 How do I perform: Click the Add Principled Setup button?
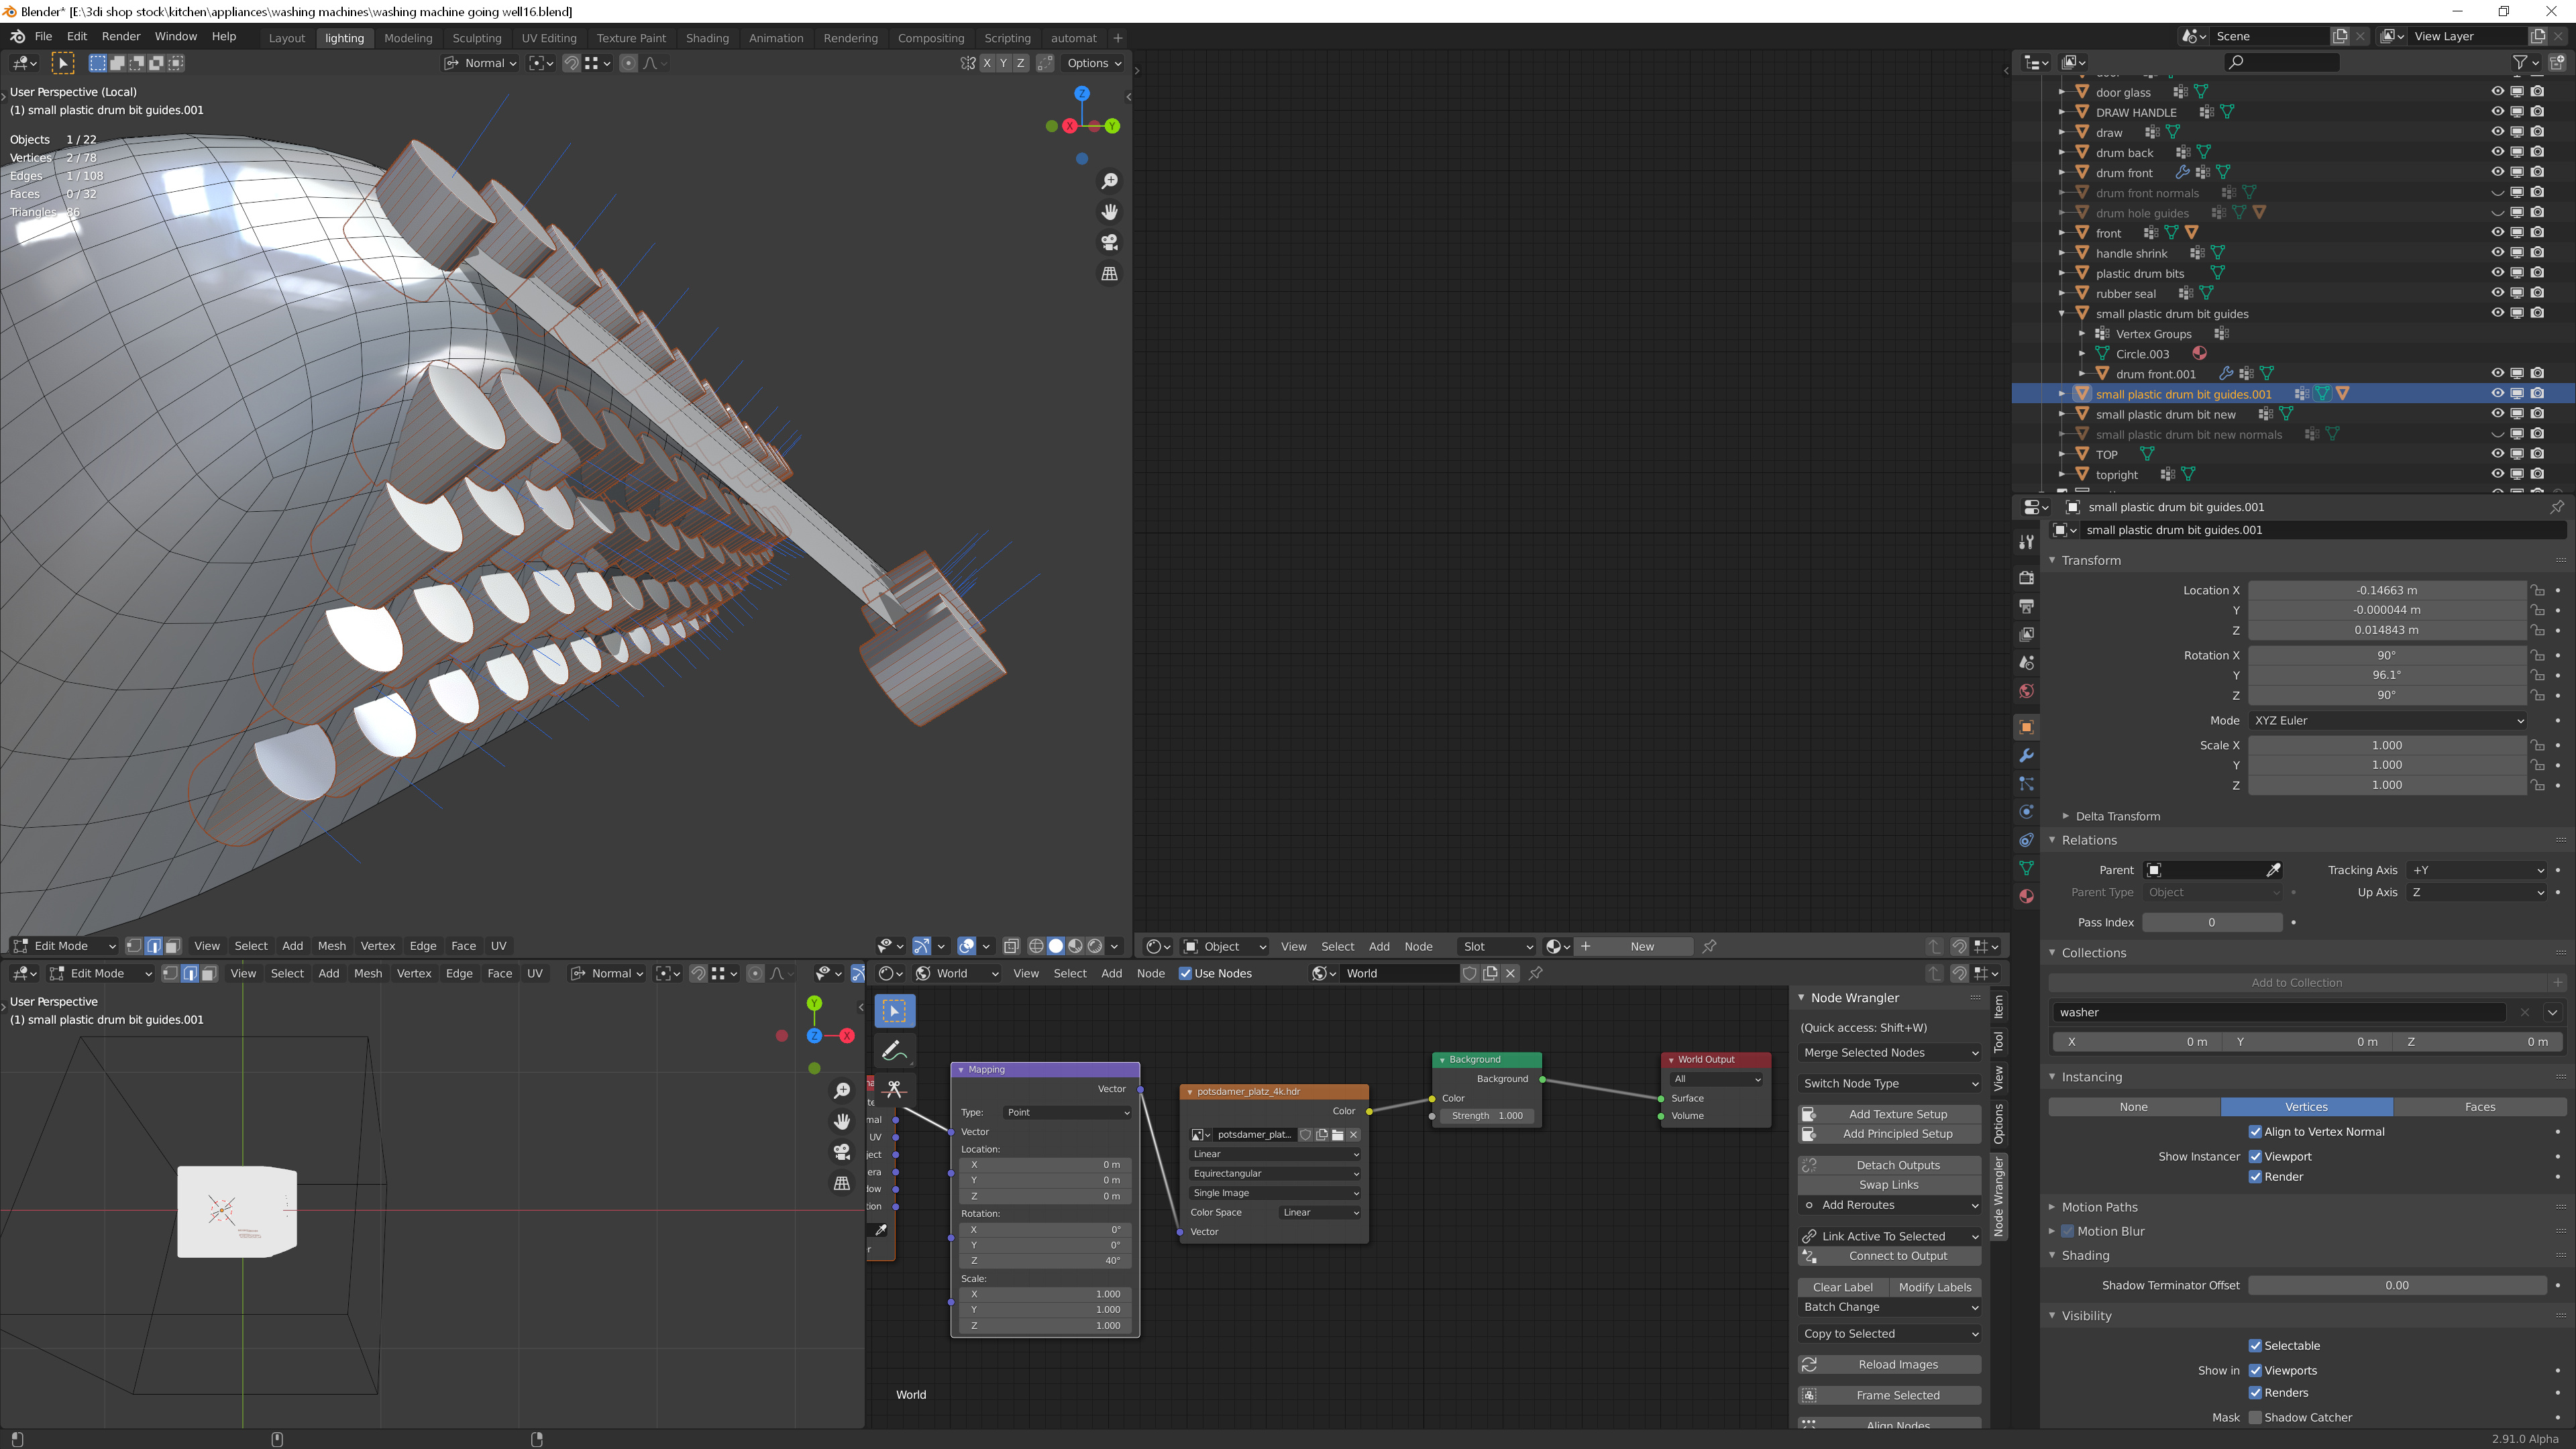1889,1134
